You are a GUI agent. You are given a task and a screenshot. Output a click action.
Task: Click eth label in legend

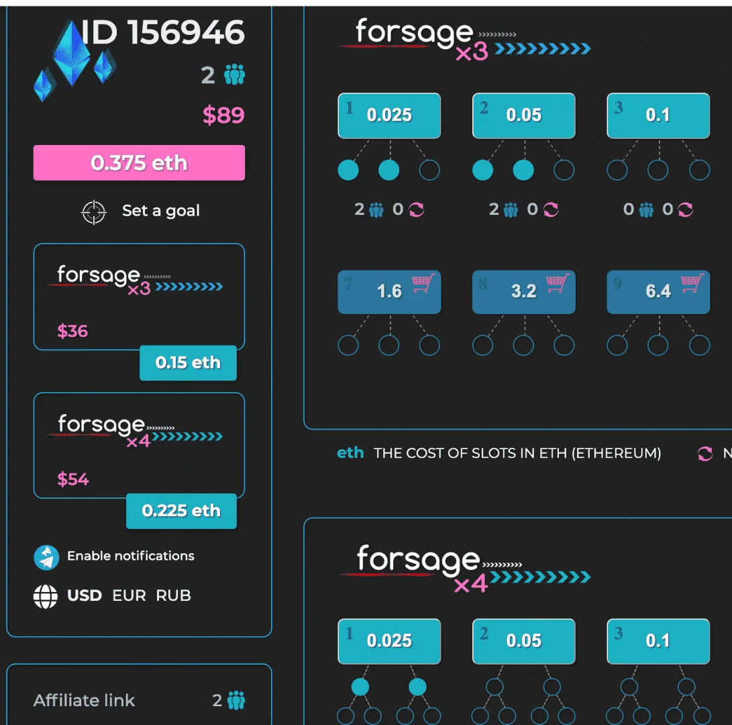tap(350, 452)
